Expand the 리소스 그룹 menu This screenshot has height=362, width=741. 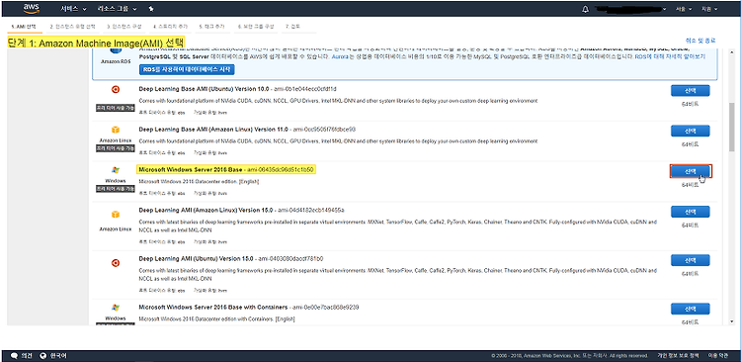[x=119, y=9]
